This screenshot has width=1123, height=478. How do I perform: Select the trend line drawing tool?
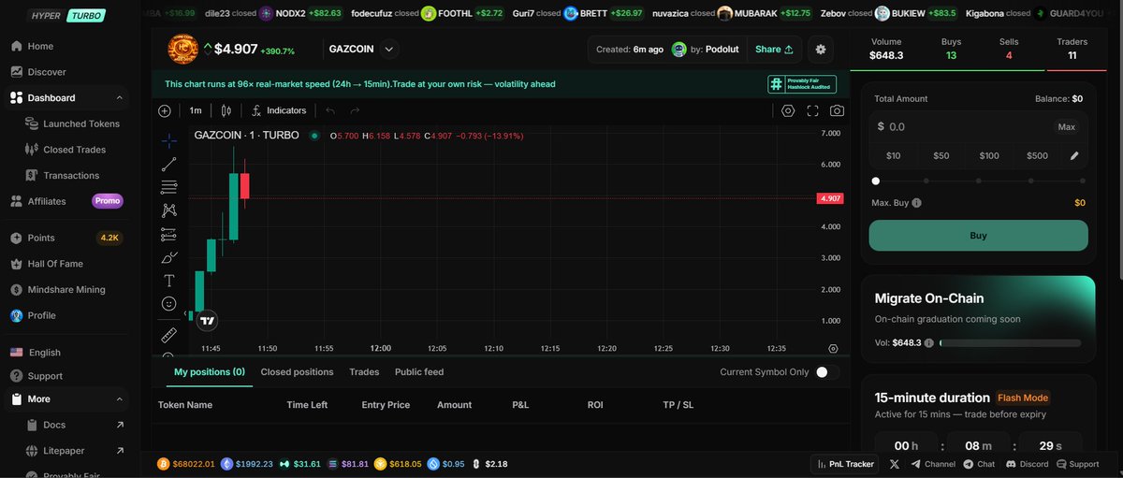tap(168, 164)
